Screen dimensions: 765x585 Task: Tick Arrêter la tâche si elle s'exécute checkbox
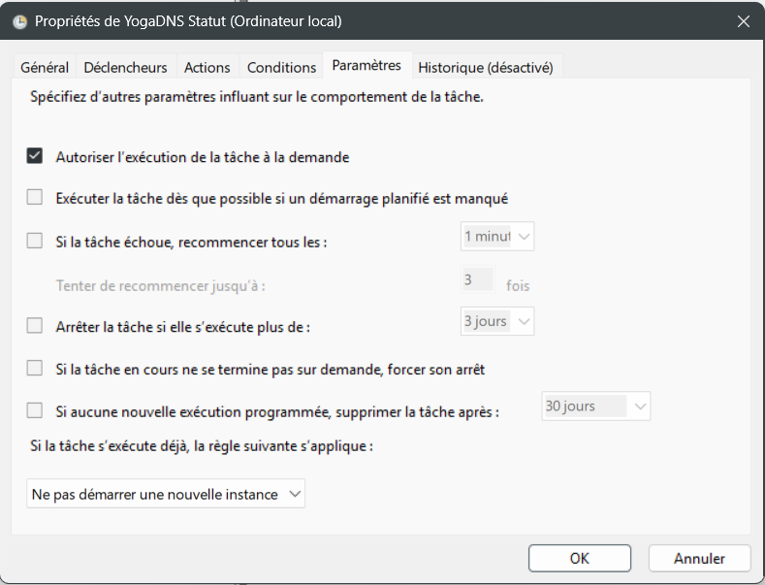coord(35,326)
